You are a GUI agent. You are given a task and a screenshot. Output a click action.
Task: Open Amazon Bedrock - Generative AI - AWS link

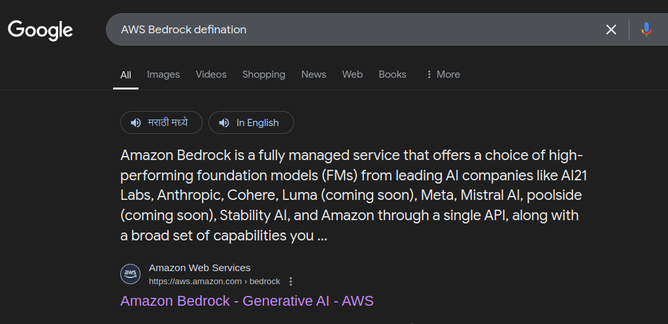246,301
